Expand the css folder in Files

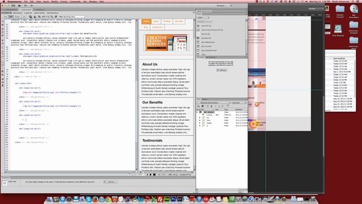pos(200,117)
